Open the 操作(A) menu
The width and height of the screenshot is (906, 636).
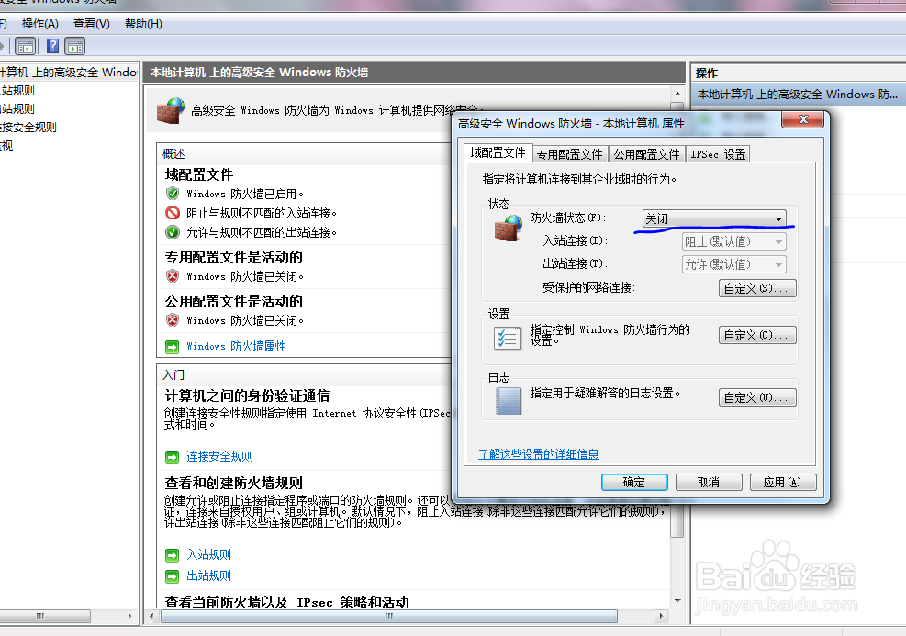pyautogui.click(x=39, y=24)
